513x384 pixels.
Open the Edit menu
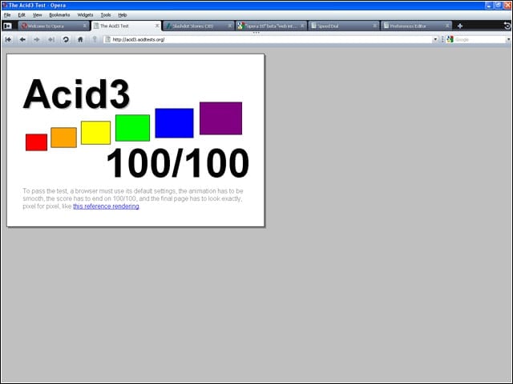(22, 15)
